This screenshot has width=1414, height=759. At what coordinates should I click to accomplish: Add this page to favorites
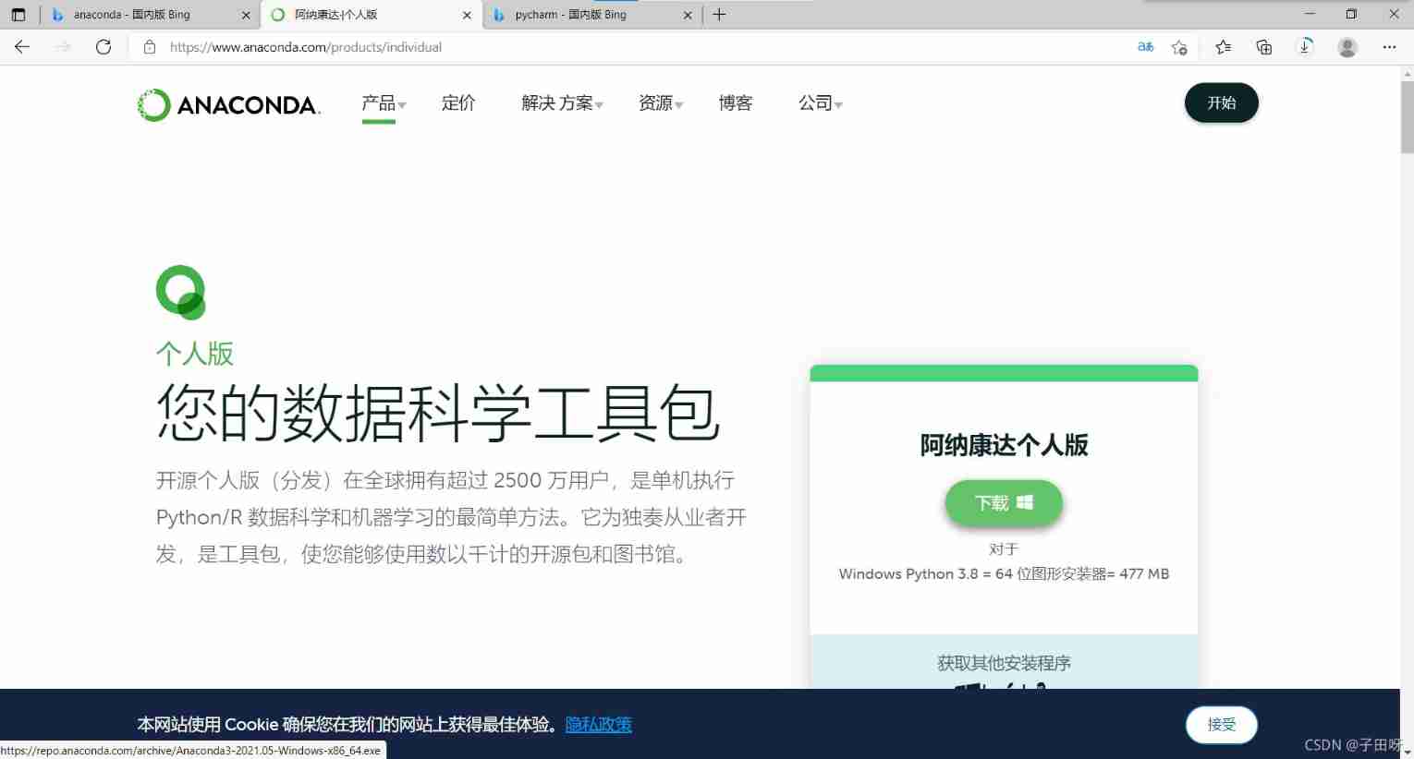click(1179, 47)
